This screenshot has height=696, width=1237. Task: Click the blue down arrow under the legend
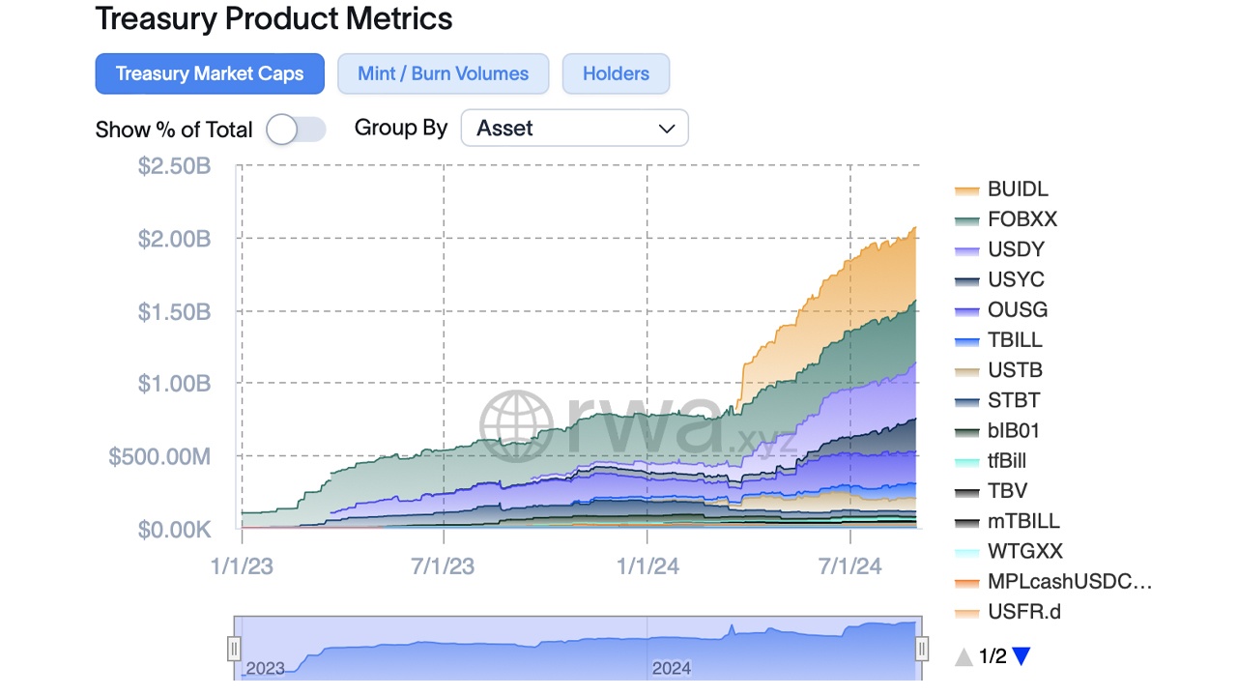1021,656
